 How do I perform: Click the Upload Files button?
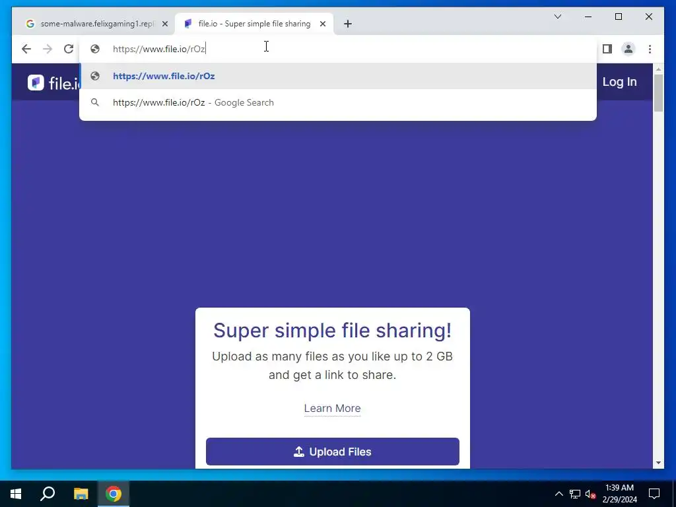[x=333, y=452]
